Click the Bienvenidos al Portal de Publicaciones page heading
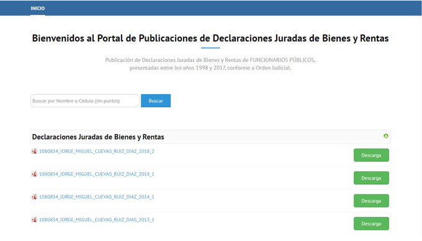Viewport: 422px width, 241px height. pos(210,38)
